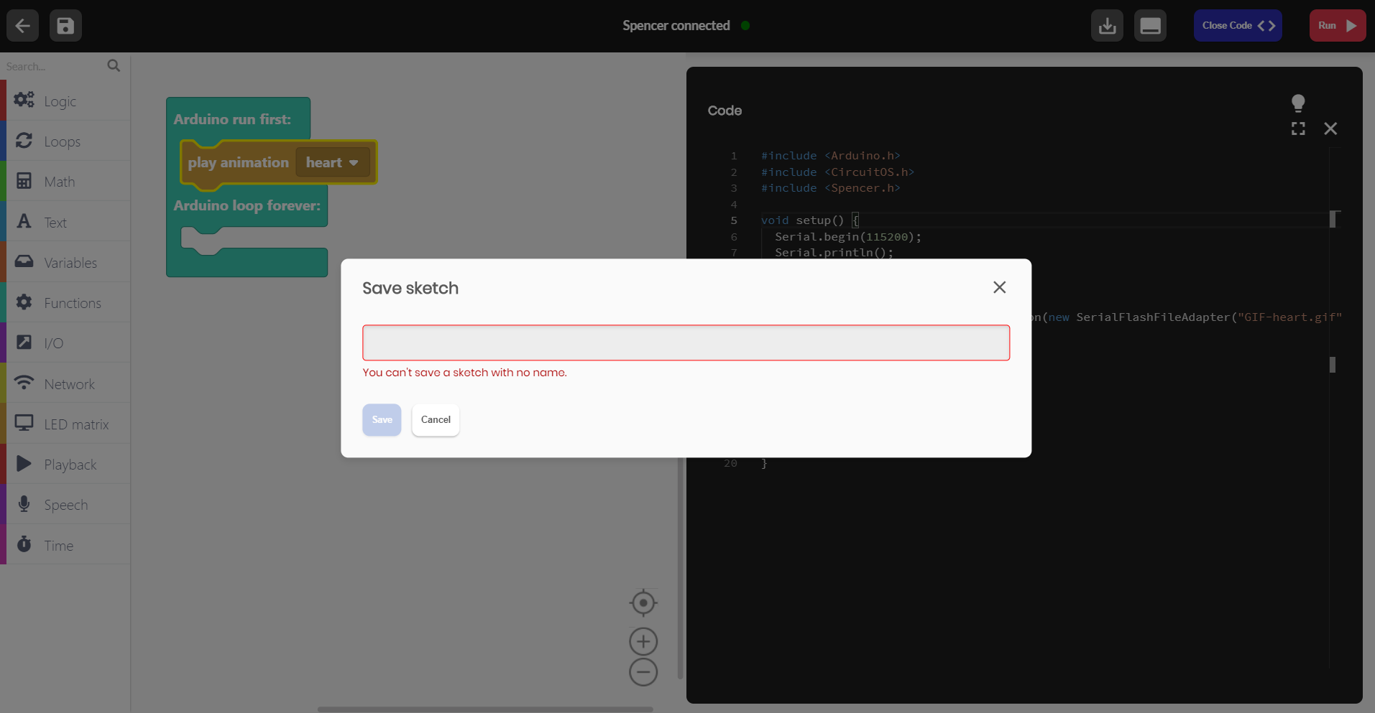Click code line Serial.begin(115200);
This screenshot has width=1375, height=713.
(x=848, y=237)
